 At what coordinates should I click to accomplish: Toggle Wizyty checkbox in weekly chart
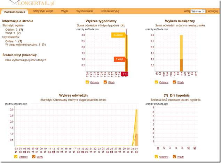click(105, 82)
